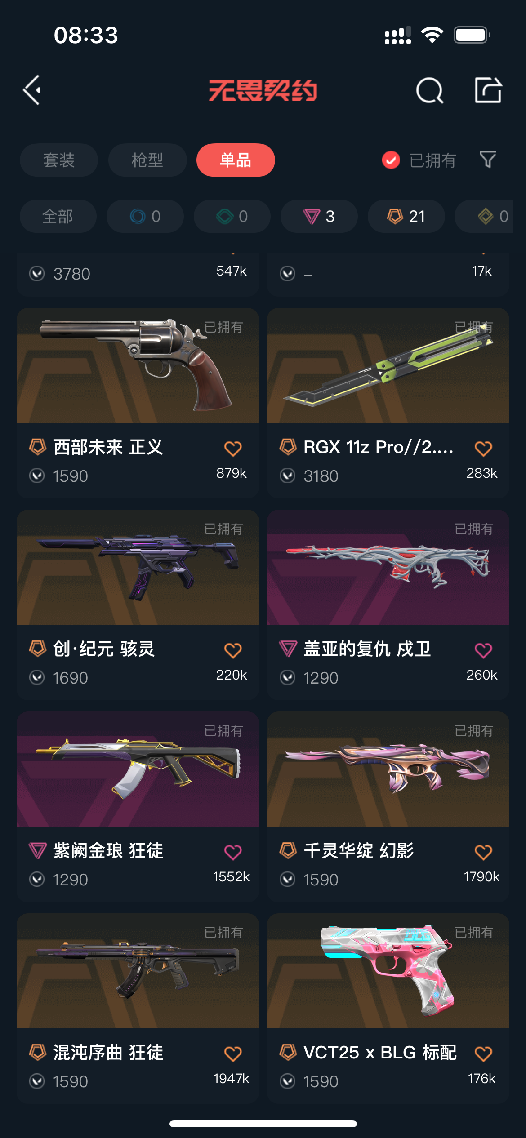Select the 单品 tab
This screenshot has width=526, height=1138.
pyautogui.click(x=236, y=160)
